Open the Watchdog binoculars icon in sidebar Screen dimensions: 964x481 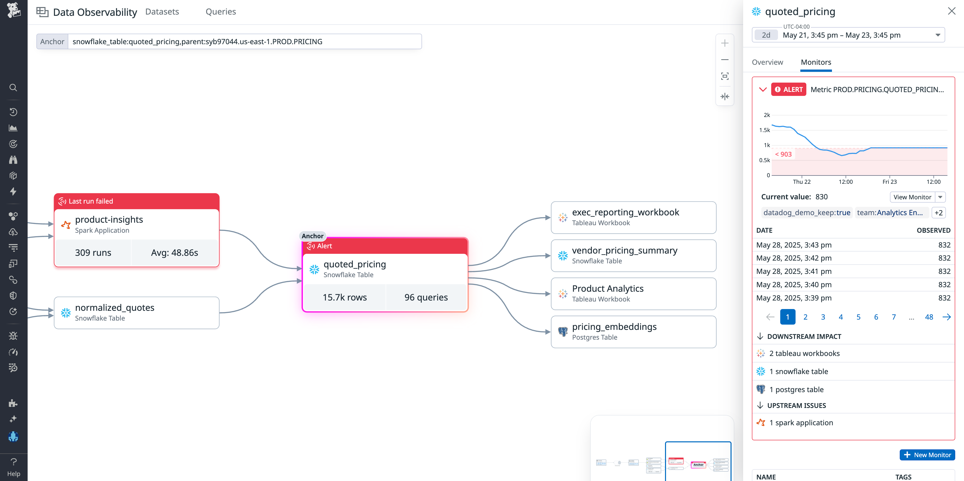click(13, 160)
